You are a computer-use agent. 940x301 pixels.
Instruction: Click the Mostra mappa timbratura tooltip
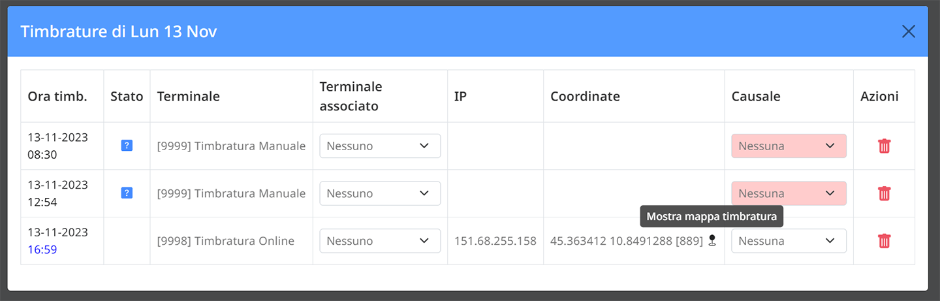coord(712,217)
